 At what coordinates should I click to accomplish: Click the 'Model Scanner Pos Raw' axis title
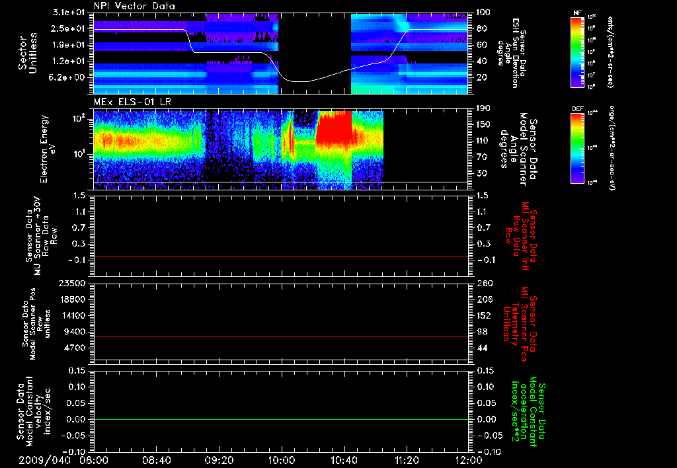tap(36, 324)
